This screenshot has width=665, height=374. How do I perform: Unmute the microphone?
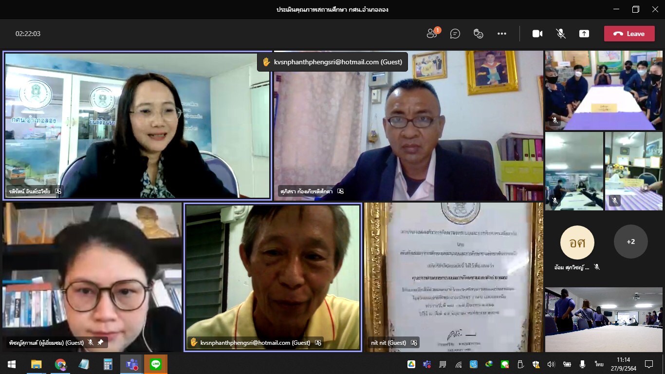561,34
